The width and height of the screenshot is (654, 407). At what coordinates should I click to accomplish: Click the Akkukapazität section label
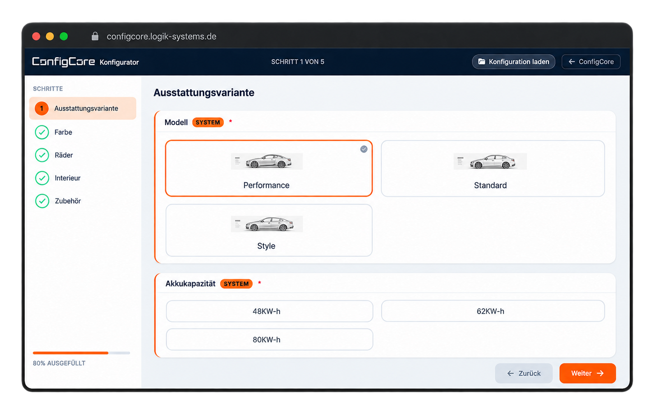pos(190,284)
